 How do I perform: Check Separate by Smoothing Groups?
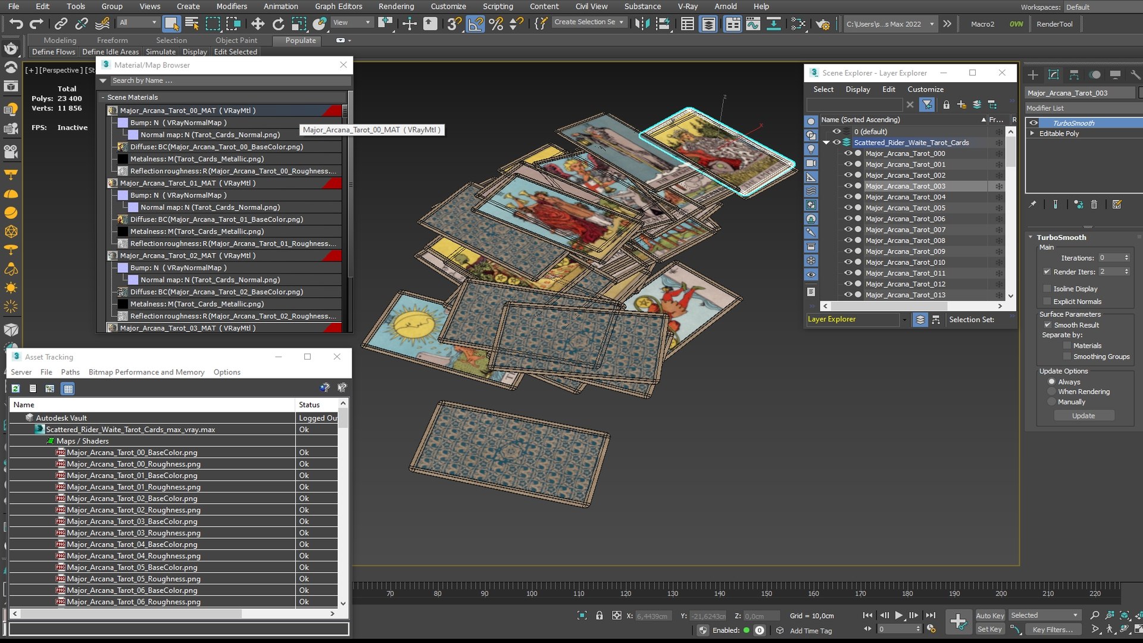tap(1067, 357)
